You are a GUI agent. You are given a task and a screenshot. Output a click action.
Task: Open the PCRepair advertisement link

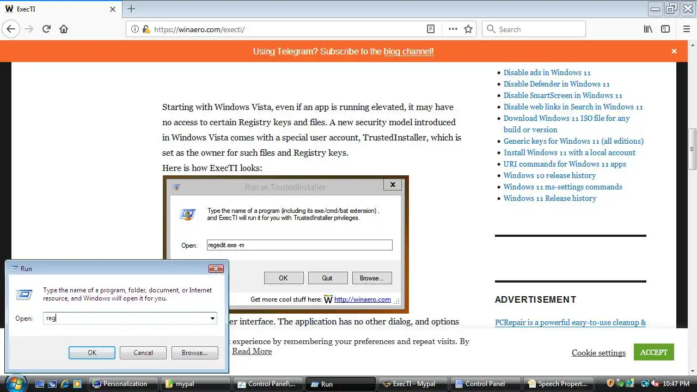(570, 322)
